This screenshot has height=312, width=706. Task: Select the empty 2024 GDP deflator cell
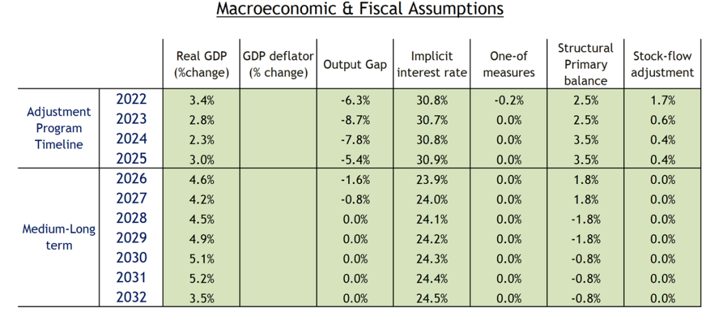coord(278,140)
